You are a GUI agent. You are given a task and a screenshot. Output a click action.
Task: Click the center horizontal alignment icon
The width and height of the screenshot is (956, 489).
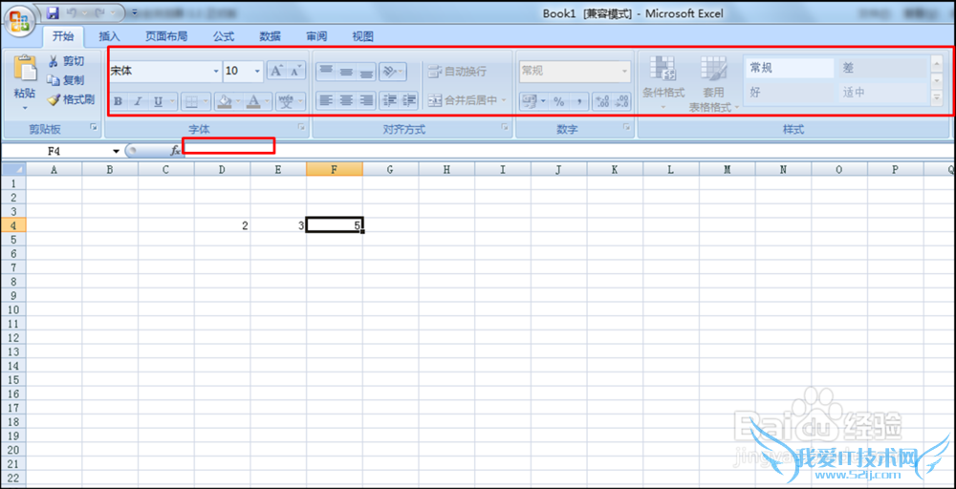tap(346, 100)
